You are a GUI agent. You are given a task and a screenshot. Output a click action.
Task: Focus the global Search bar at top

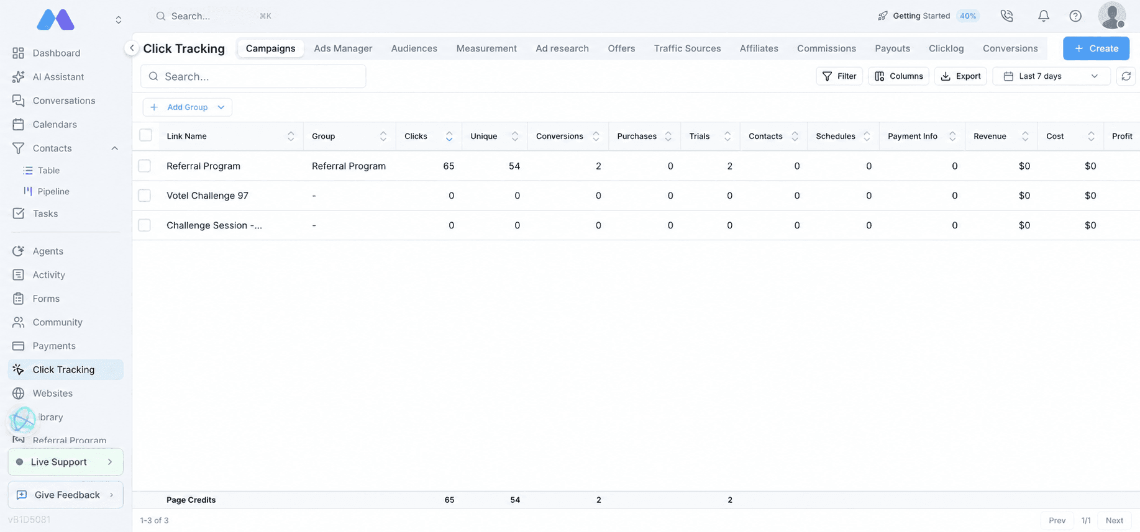point(213,16)
